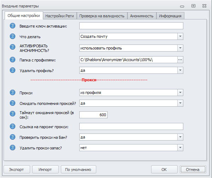This screenshot has width=212, height=178.
Task: Switch to Общие настройки tab
Action: click(x=24, y=16)
